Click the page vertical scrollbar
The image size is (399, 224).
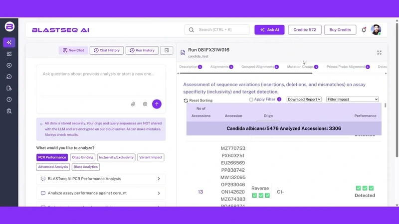(x=397, y=89)
